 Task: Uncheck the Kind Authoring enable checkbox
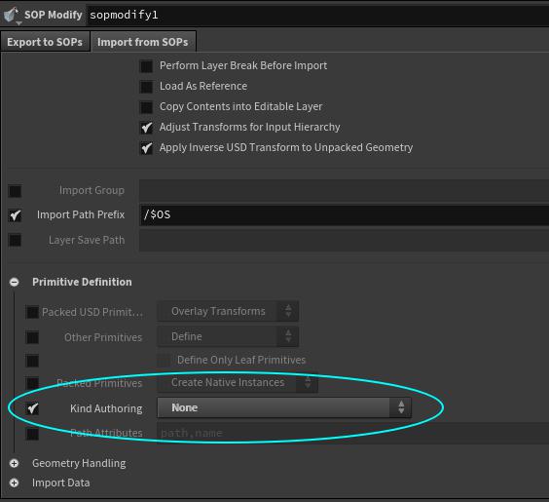click(32, 408)
